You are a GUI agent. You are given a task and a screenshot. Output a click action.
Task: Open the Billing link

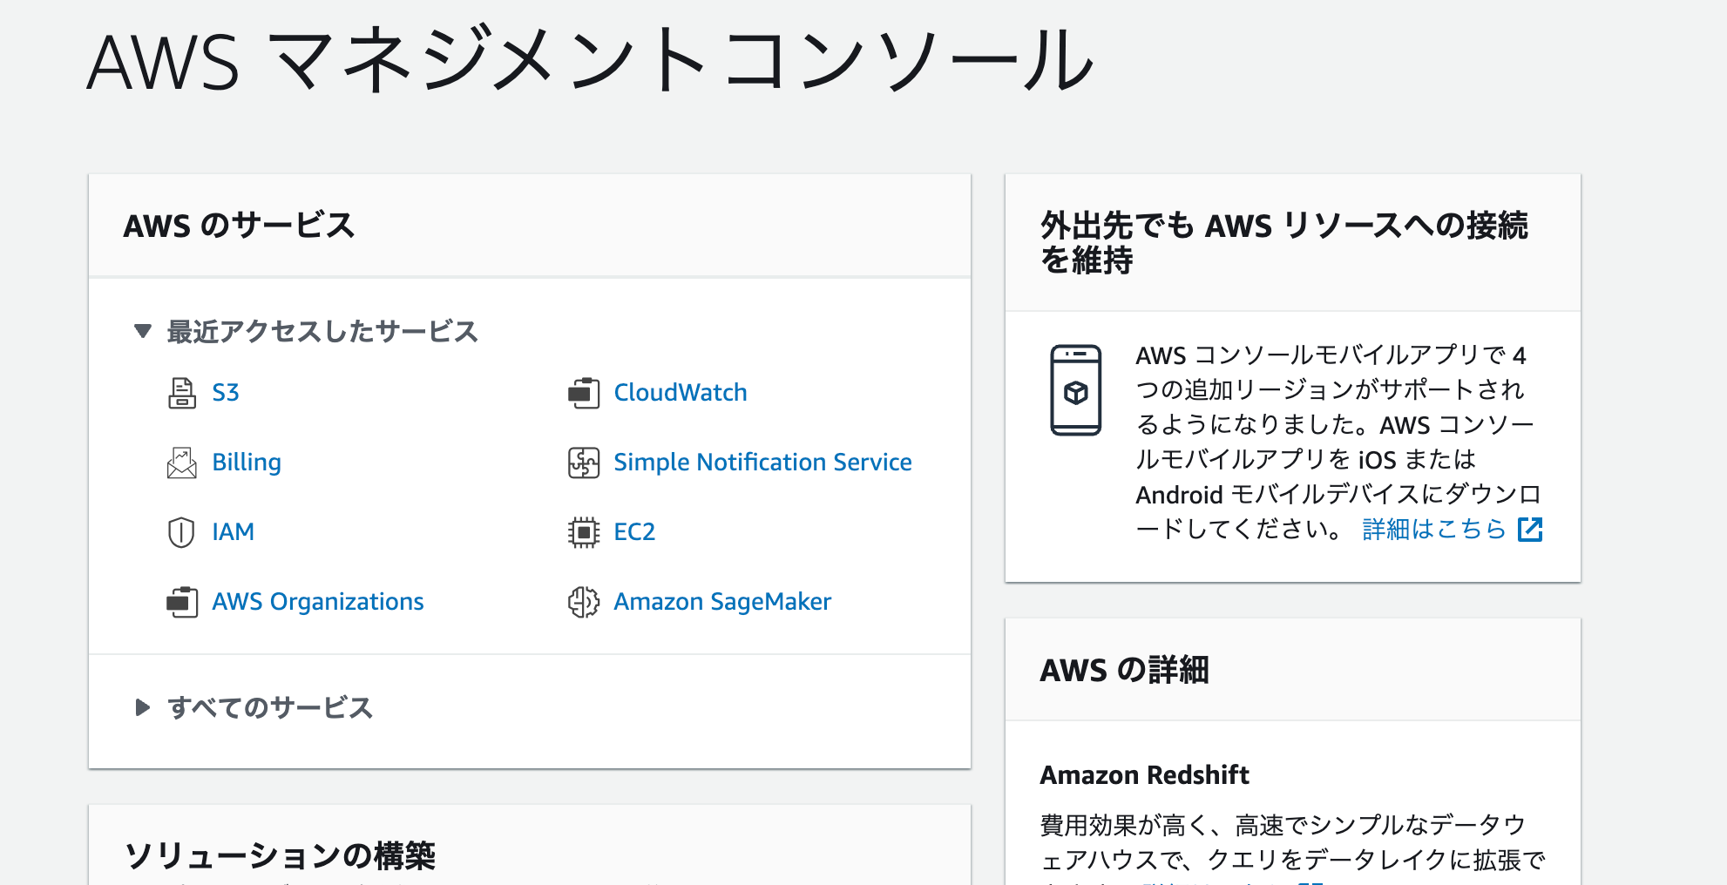[x=247, y=463]
